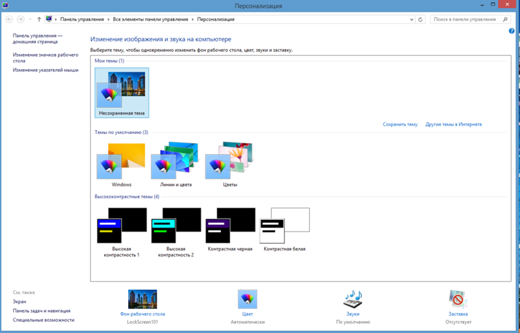Refresh the Control Panel address bar
Image resolution: width=520 pixels, height=333 pixels.
(x=421, y=20)
